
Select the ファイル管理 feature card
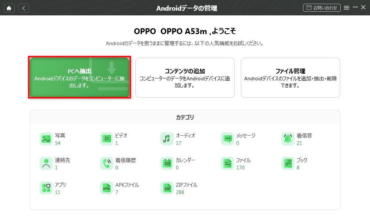pyautogui.click(x=290, y=78)
